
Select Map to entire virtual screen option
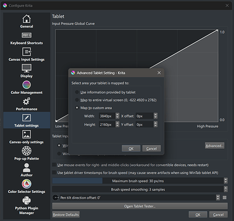click(77, 100)
